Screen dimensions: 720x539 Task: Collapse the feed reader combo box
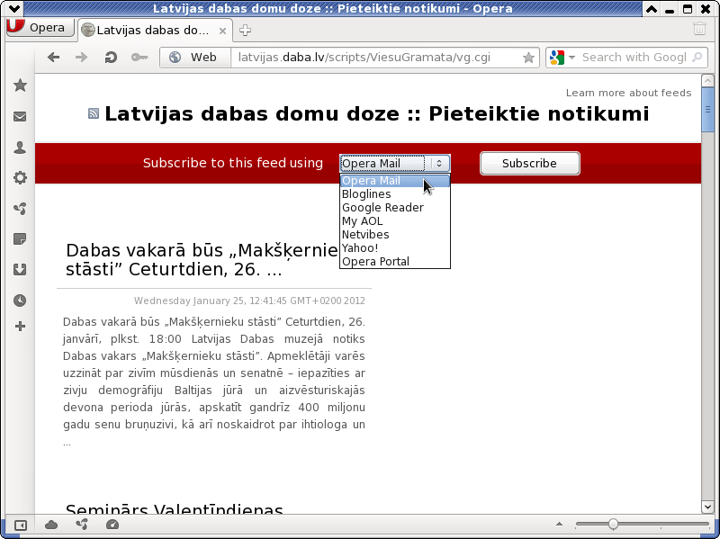tap(395, 164)
